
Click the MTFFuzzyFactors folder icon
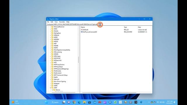tap(52, 64)
